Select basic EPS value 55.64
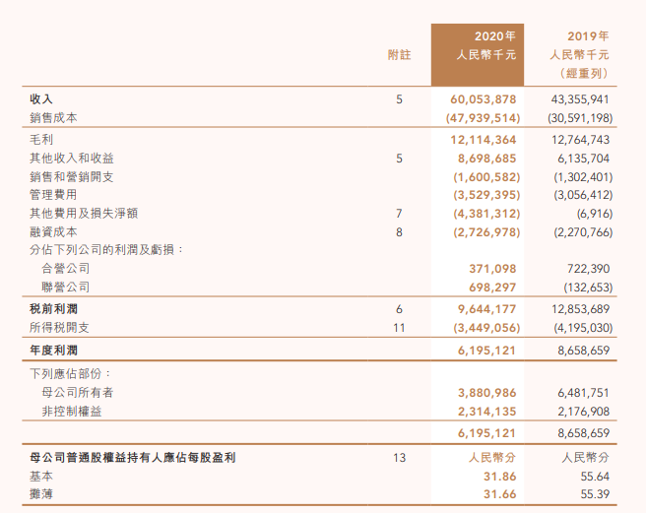646x513 pixels. (x=595, y=477)
